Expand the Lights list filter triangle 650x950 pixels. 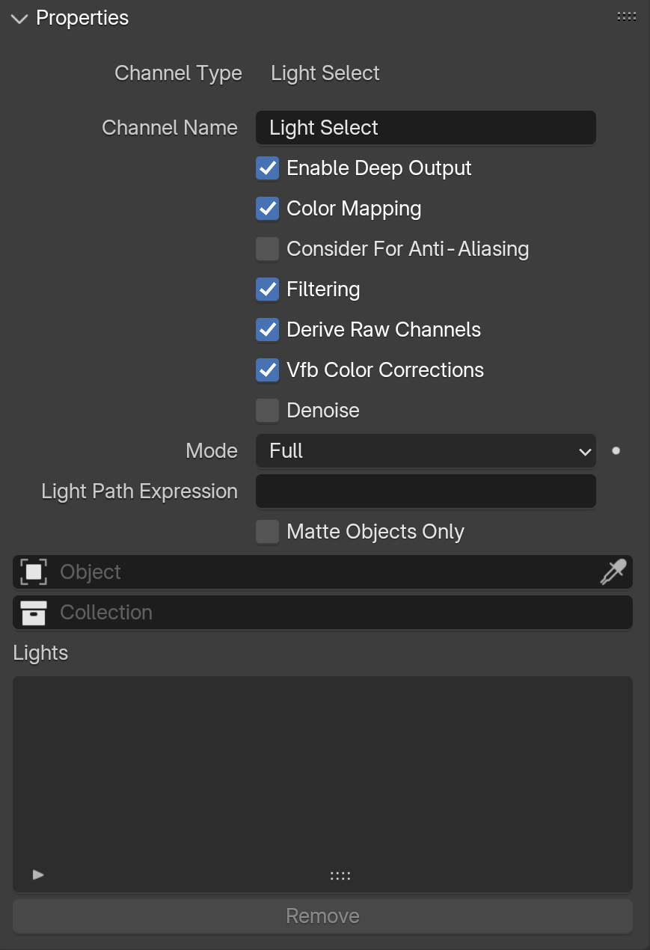[38, 874]
